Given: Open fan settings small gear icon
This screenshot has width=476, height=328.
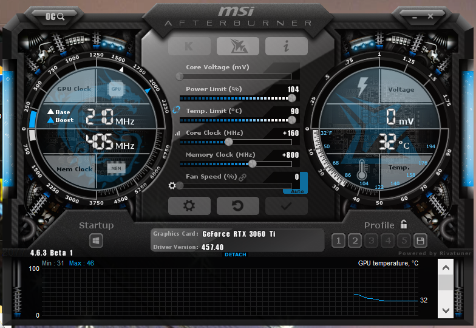Looking at the screenshot, I should pos(172,185).
